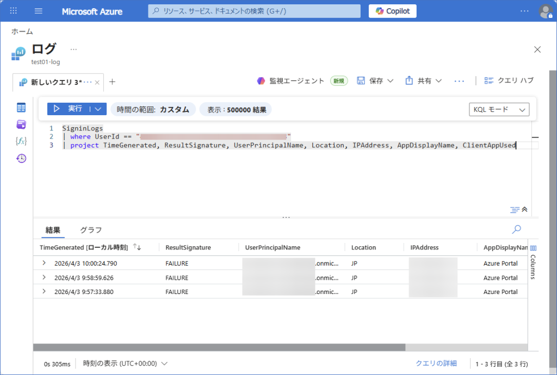Open the hamburger navigation menu
The width and height of the screenshot is (557, 375).
tap(39, 11)
